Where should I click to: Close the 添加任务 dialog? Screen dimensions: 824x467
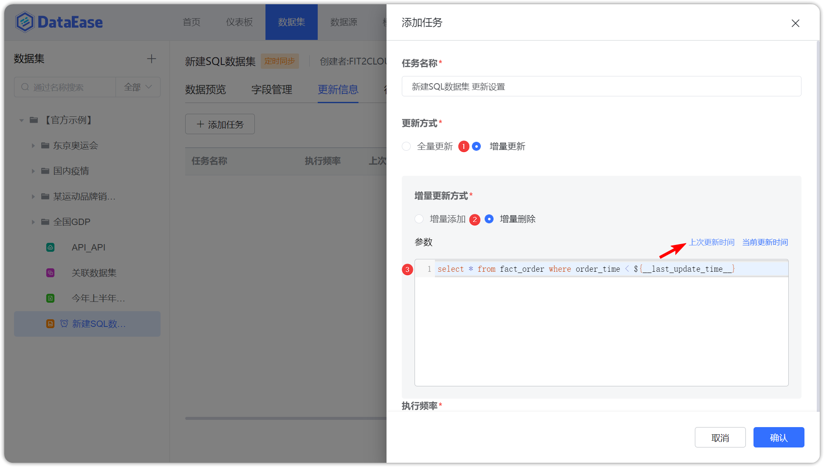[796, 23]
